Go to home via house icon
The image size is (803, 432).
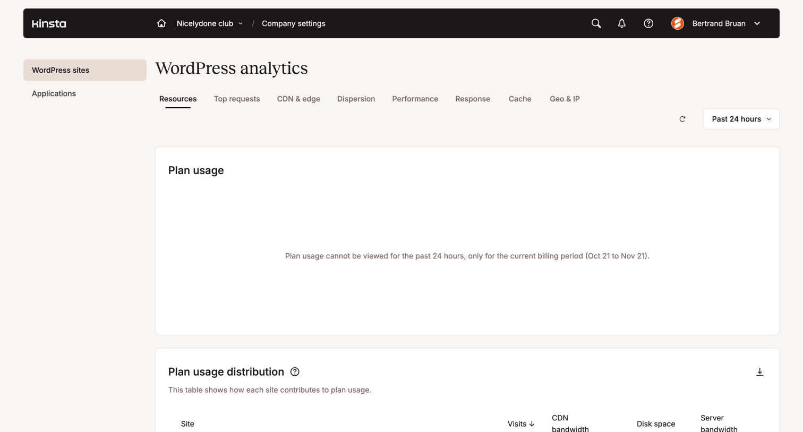(161, 23)
